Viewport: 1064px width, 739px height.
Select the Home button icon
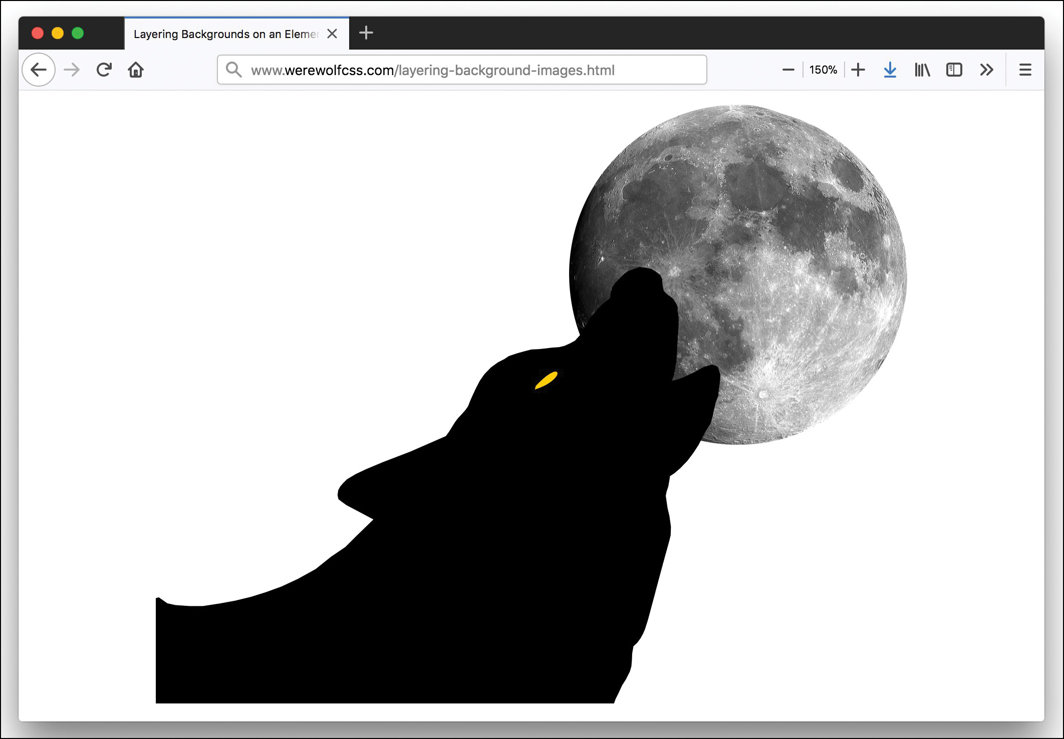(136, 70)
